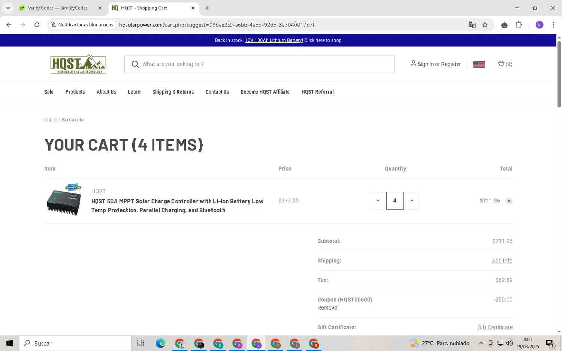Decrease quantity with the down arrow
The image size is (562, 351).
point(378,201)
